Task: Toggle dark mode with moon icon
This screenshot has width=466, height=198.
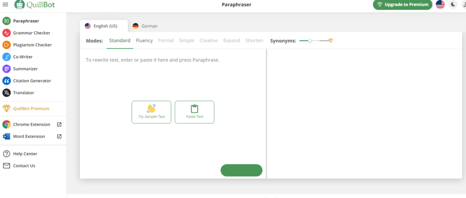Action: (453, 5)
